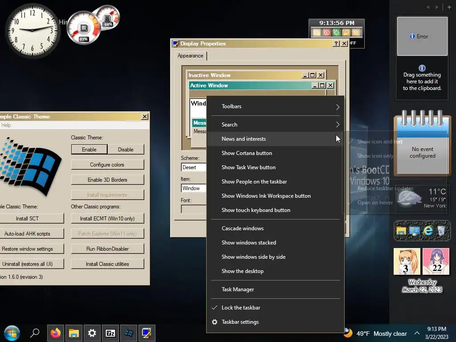Choose Reduce taskbar updates option
This screenshot has width=456, height=342.
click(385, 188)
